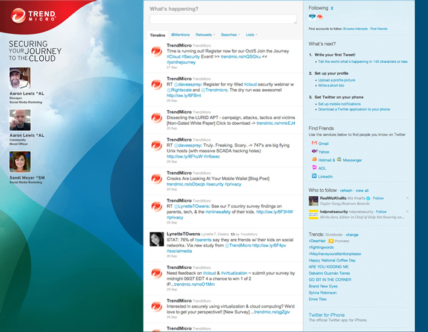Open the GO SIT IN THE CORNER trend
The width and height of the screenshot is (428, 332).
(x=330, y=280)
